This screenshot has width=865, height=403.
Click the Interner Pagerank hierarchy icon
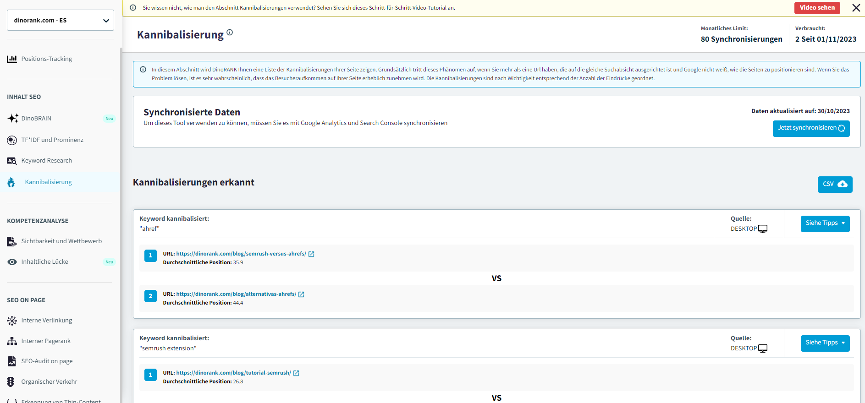pyautogui.click(x=12, y=341)
